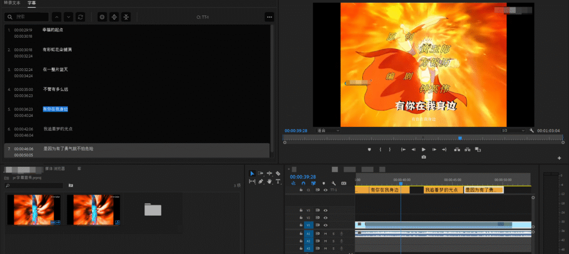Switch to the 转录文本 tab
Viewport: 569px width, 254px height.
coord(12,3)
